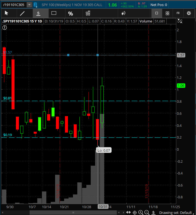196x215 pixels.
Task: Click the green 1.06 price axis bubble
Action: click(x=181, y=86)
